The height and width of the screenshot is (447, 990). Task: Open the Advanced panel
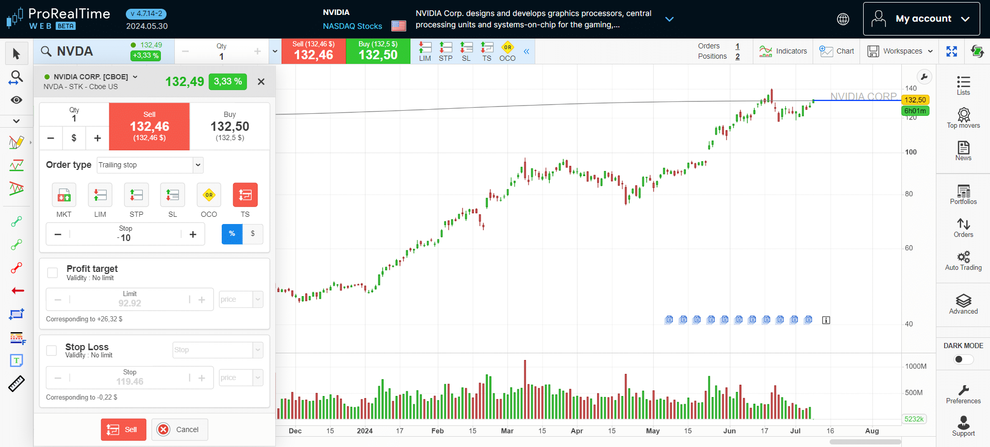[x=963, y=304]
